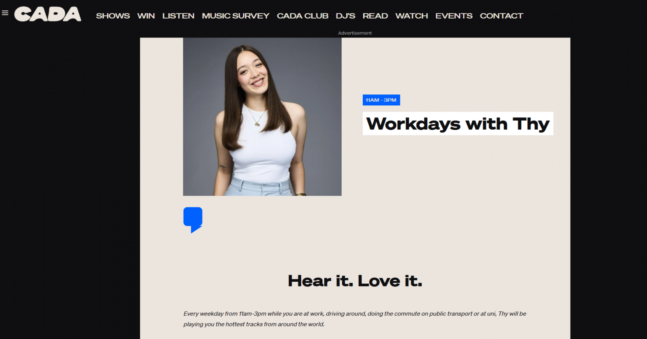Open the hamburger side menu
The image size is (647, 339).
[5, 13]
